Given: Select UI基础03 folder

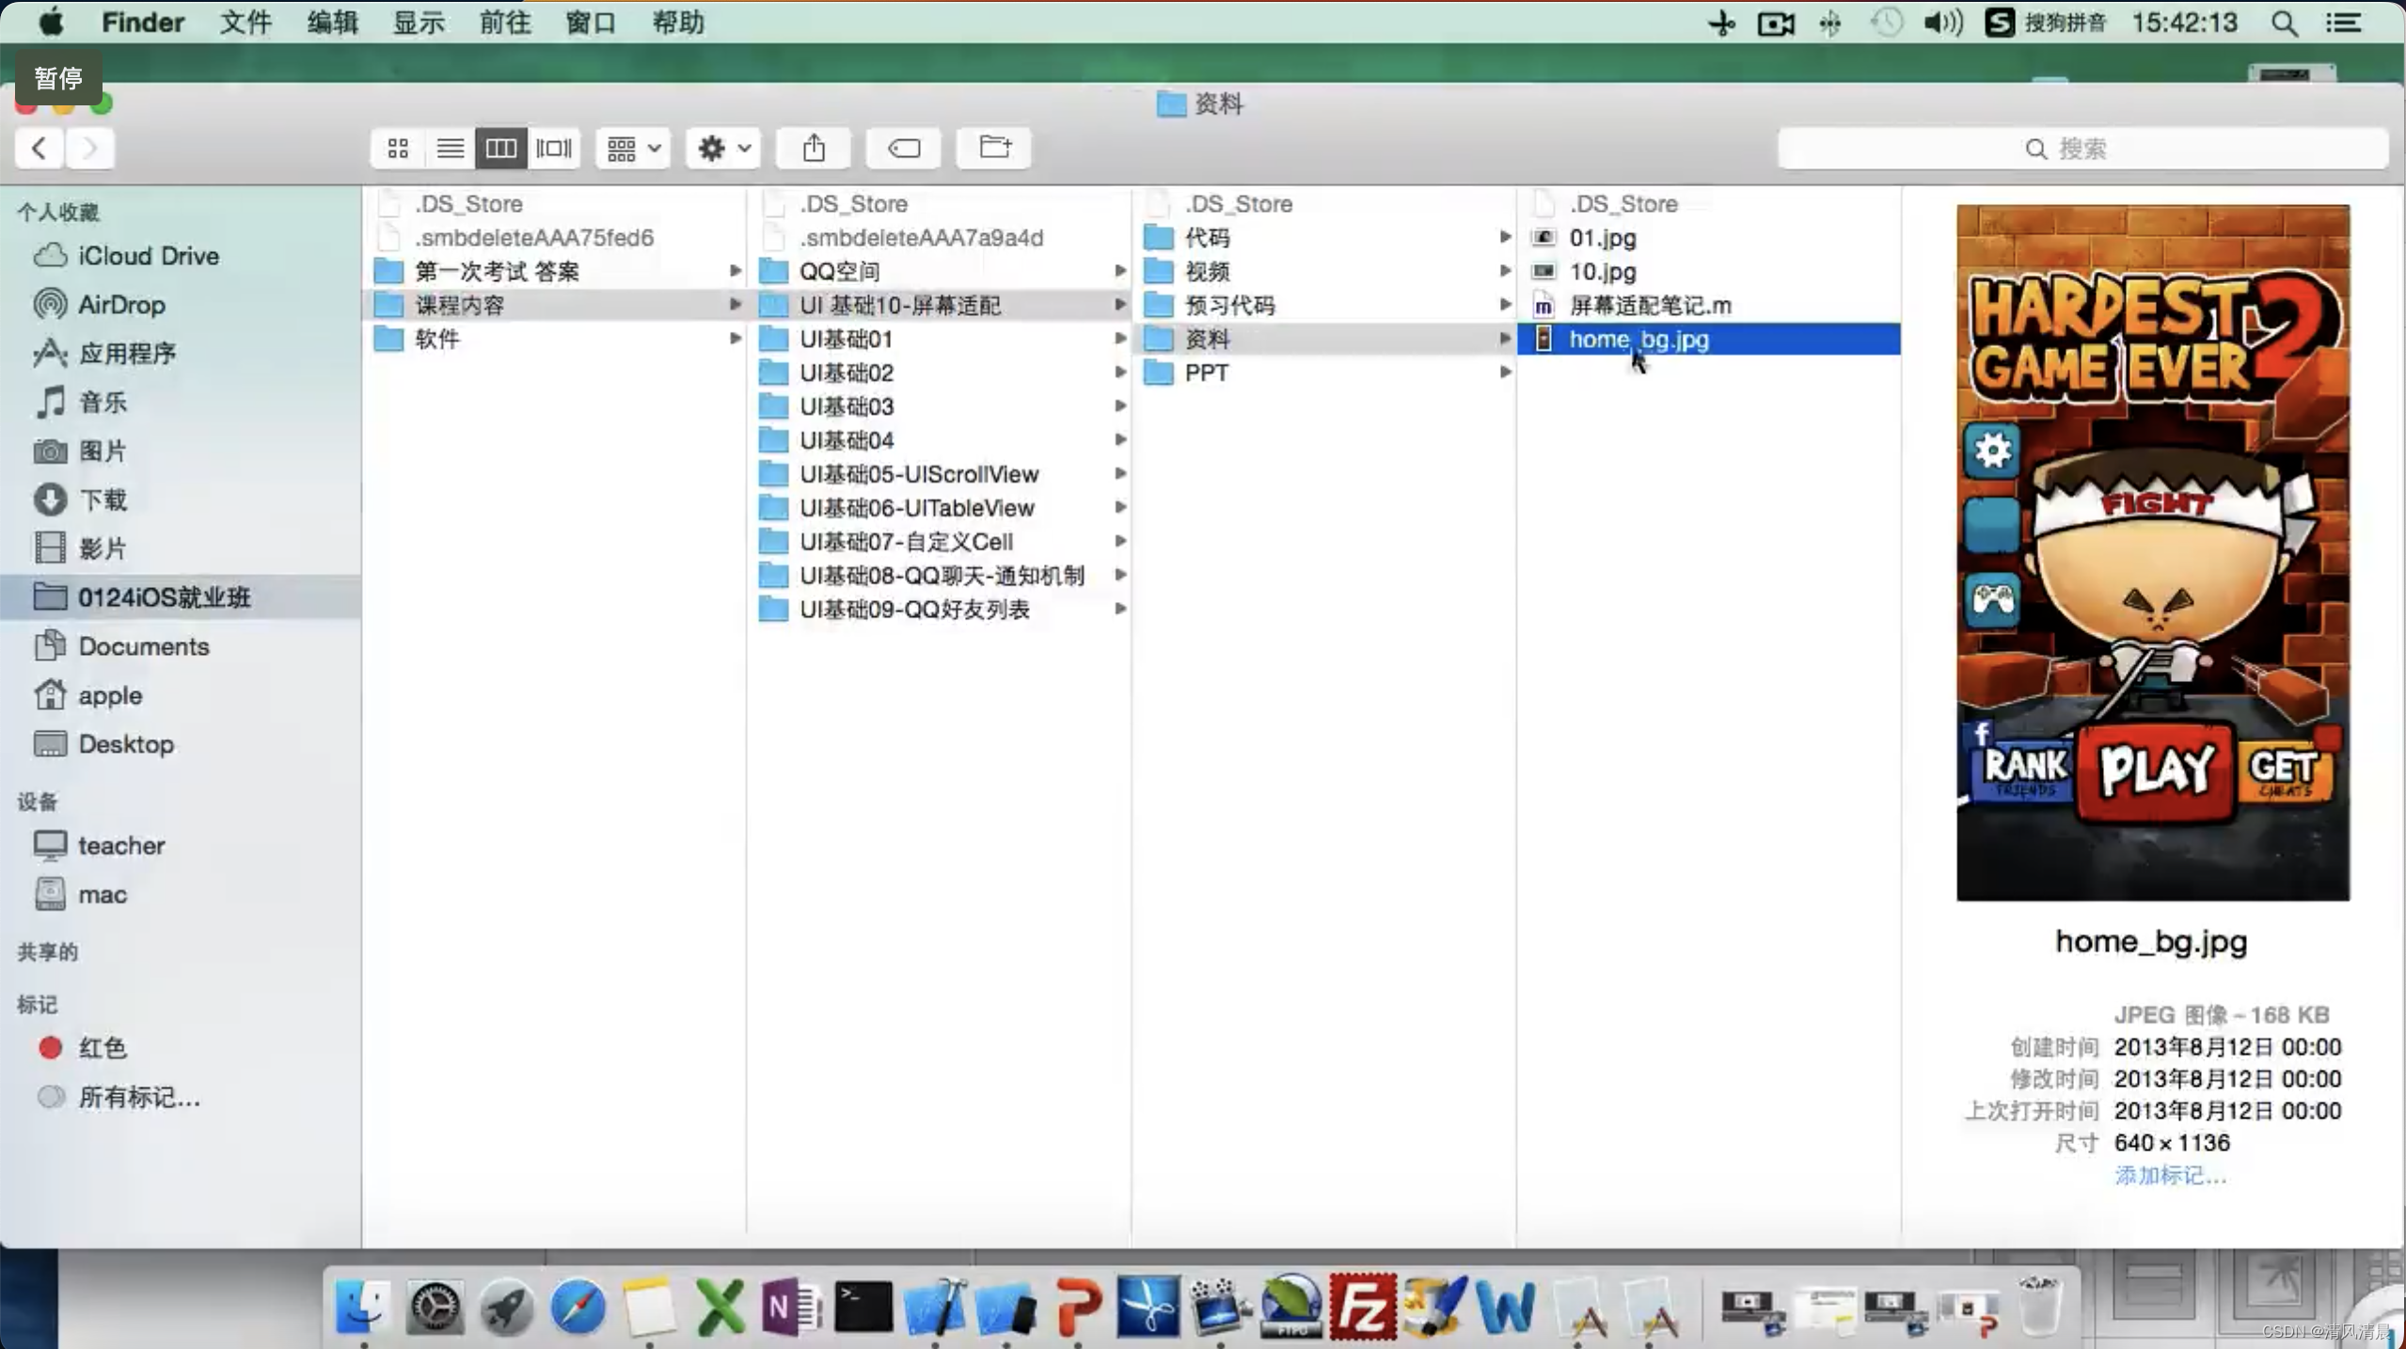Looking at the screenshot, I should 939,406.
